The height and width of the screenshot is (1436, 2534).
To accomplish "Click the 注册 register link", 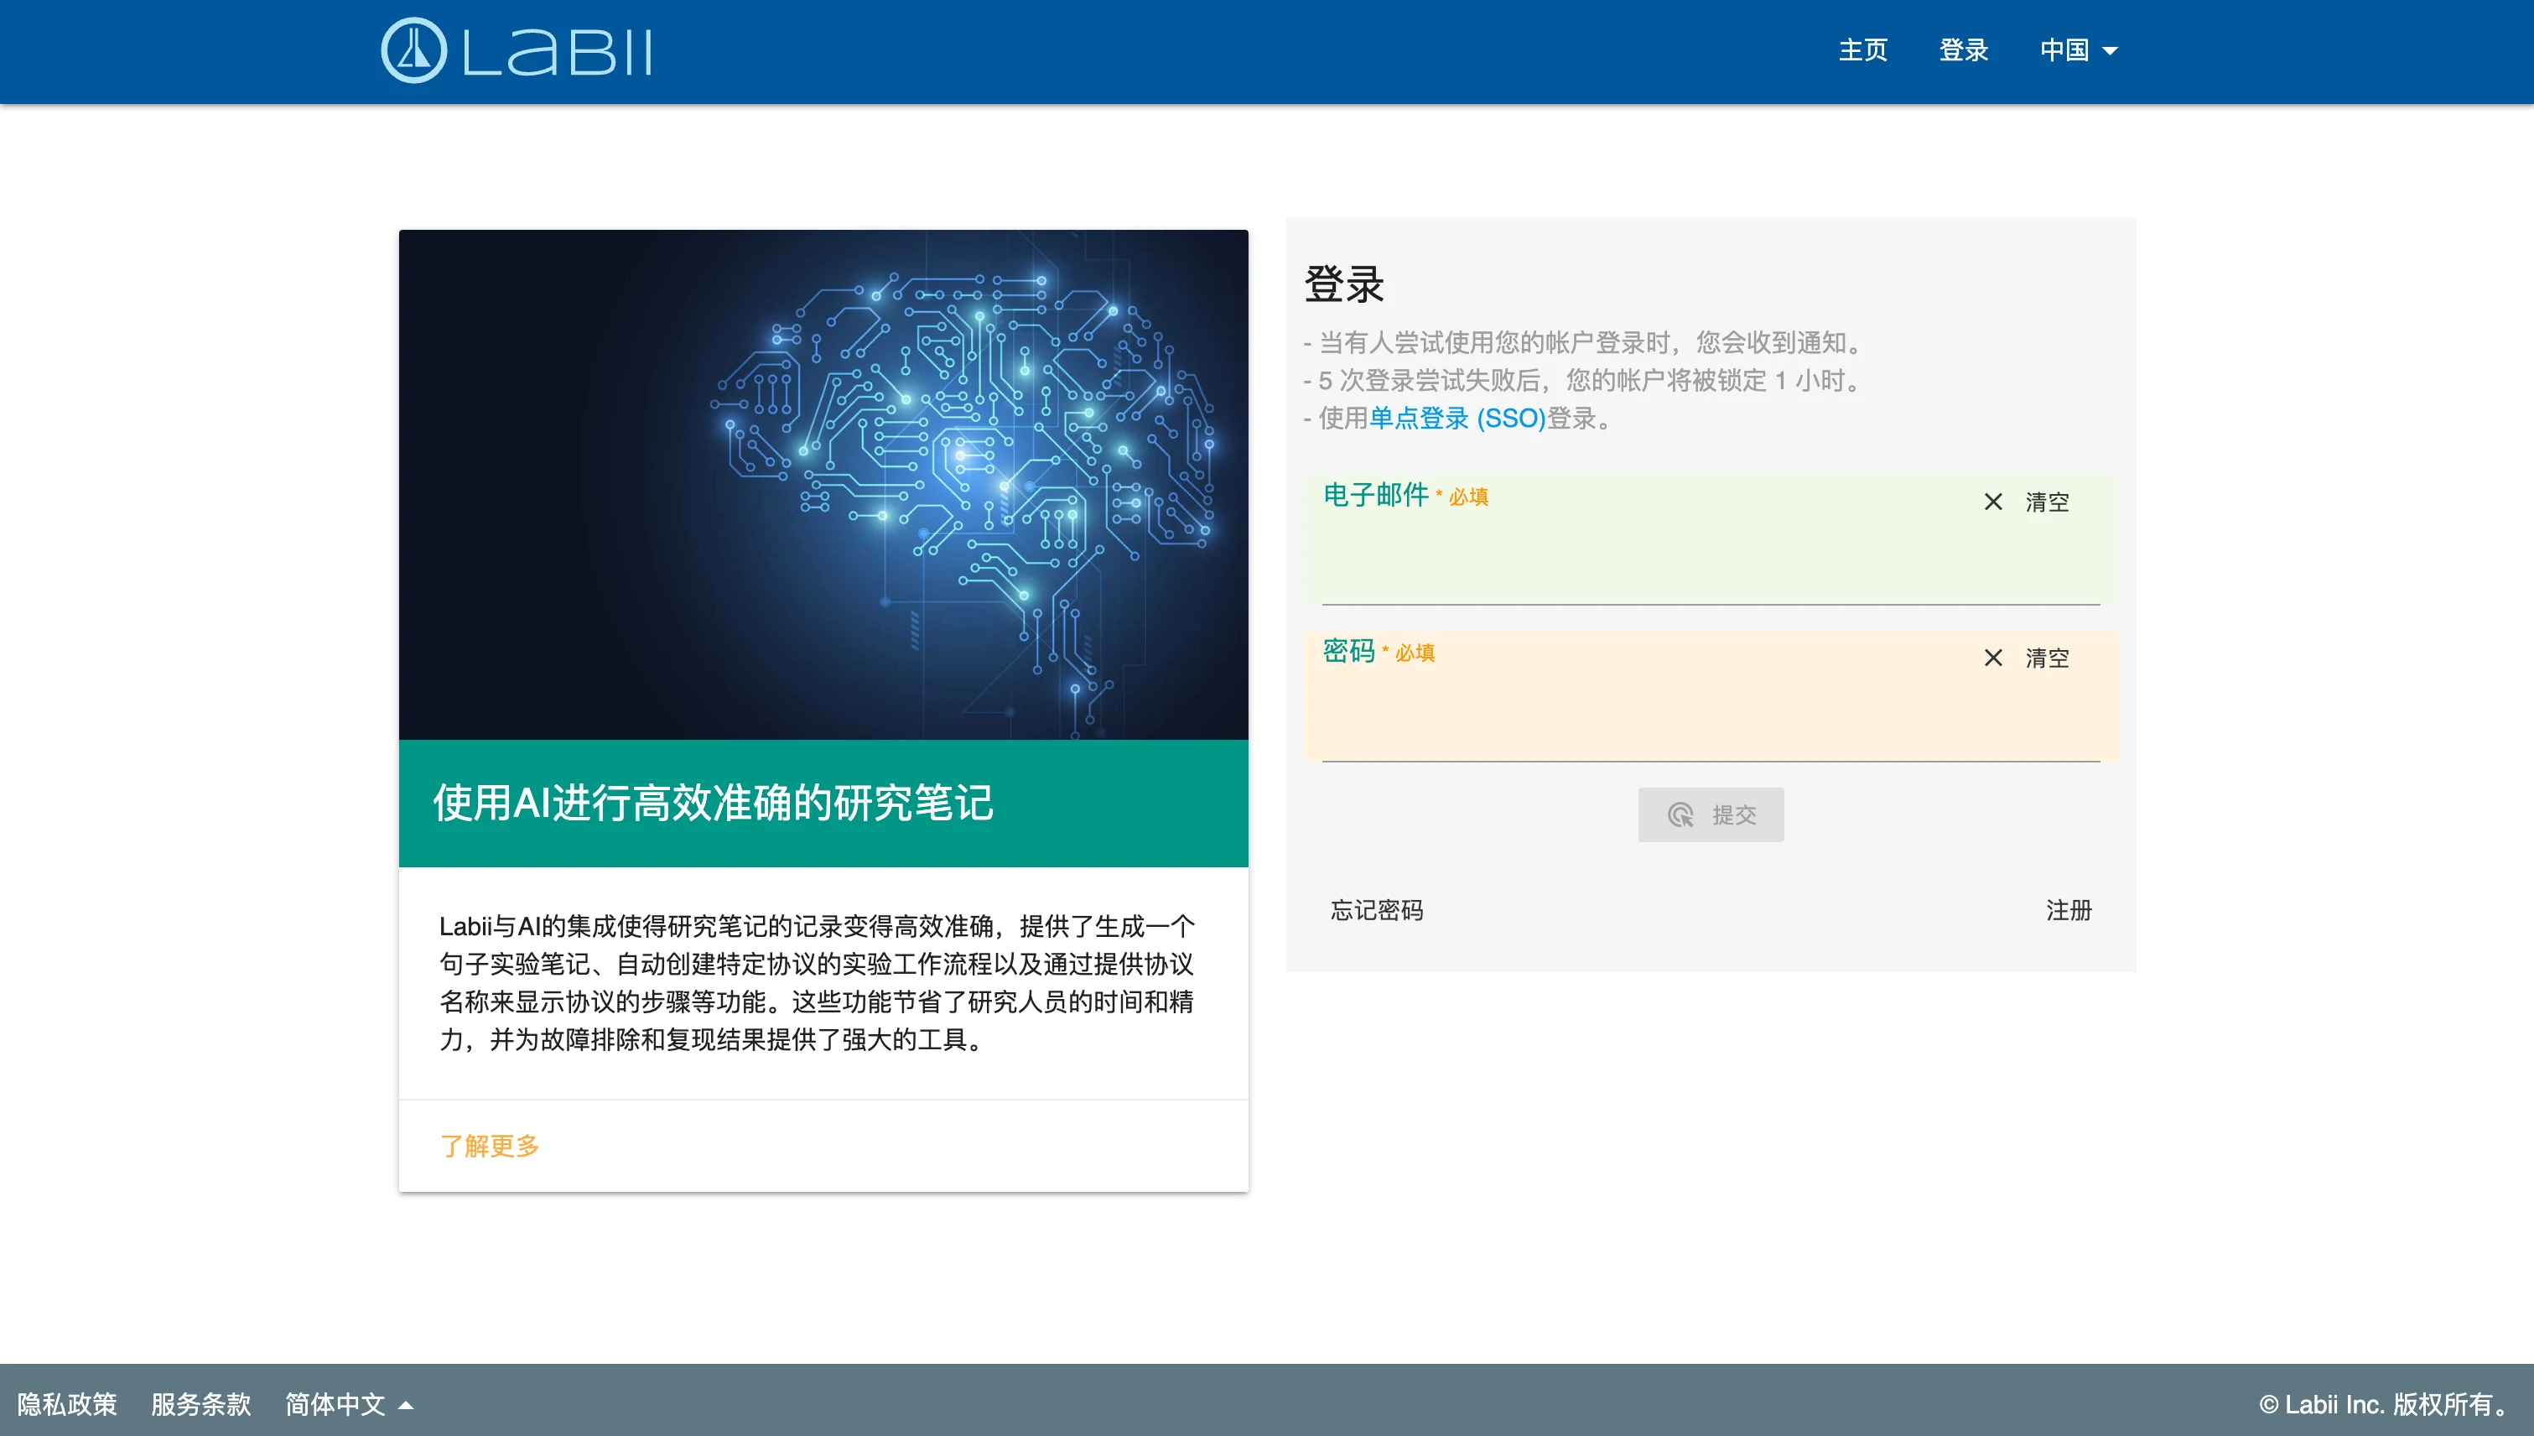I will (2068, 909).
